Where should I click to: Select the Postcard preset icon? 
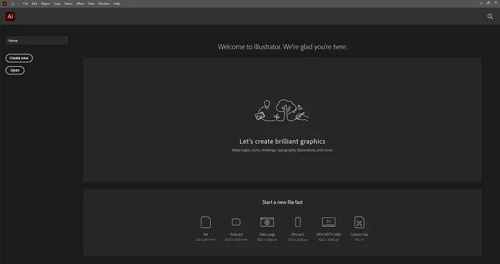click(236, 222)
